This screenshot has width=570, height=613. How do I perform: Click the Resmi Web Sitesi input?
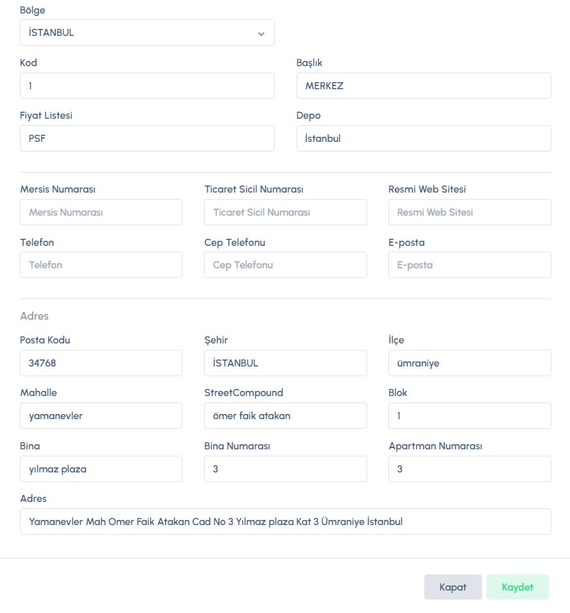pyautogui.click(x=469, y=212)
